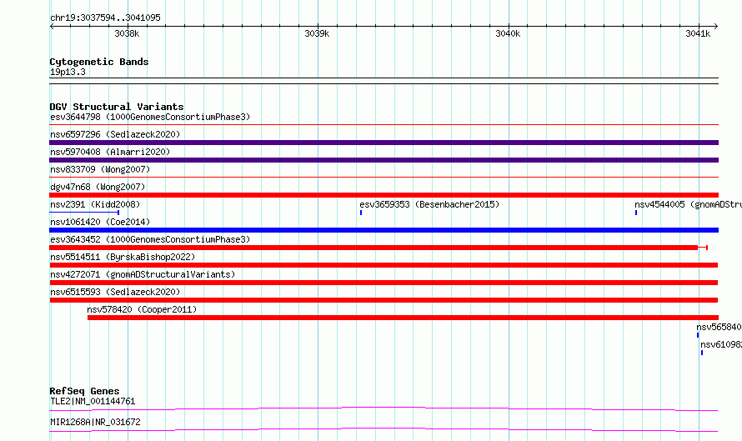Viewport: 742px width, 441px height.
Task: Click the DGV Structural Variants track heading
Action: point(117,107)
